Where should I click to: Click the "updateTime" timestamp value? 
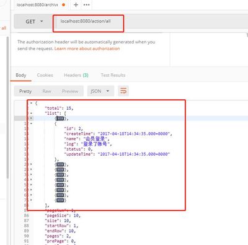coord(134,154)
